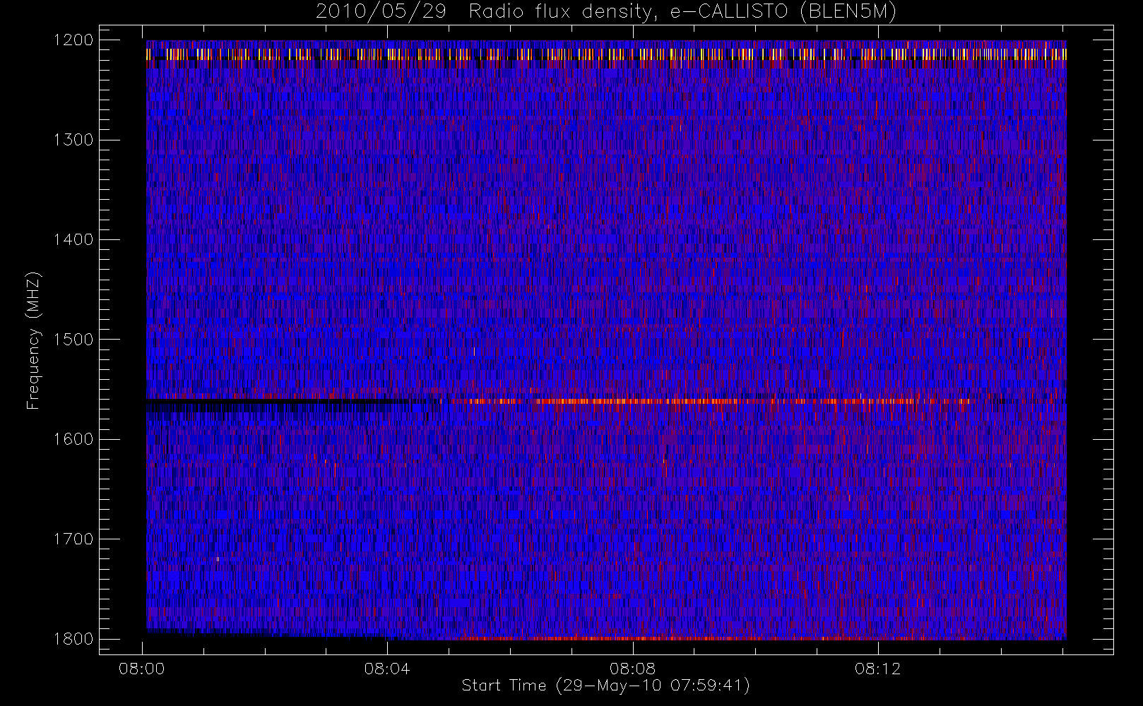Image resolution: width=1143 pixels, height=706 pixels.
Task: Click the 08:12 time tick label
Action: tap(877, 669)
